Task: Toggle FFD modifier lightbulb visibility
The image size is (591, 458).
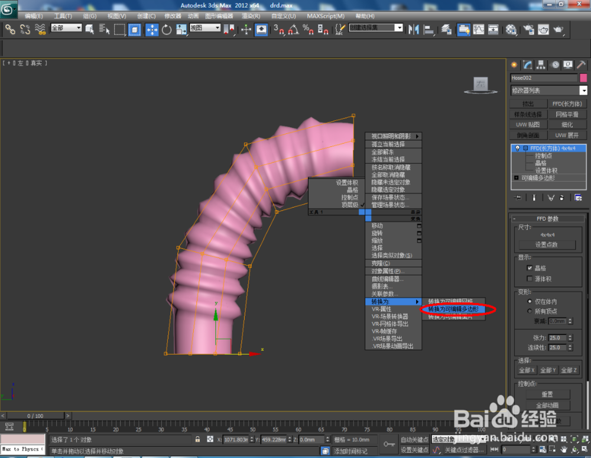Action: [x=518, y=149]
